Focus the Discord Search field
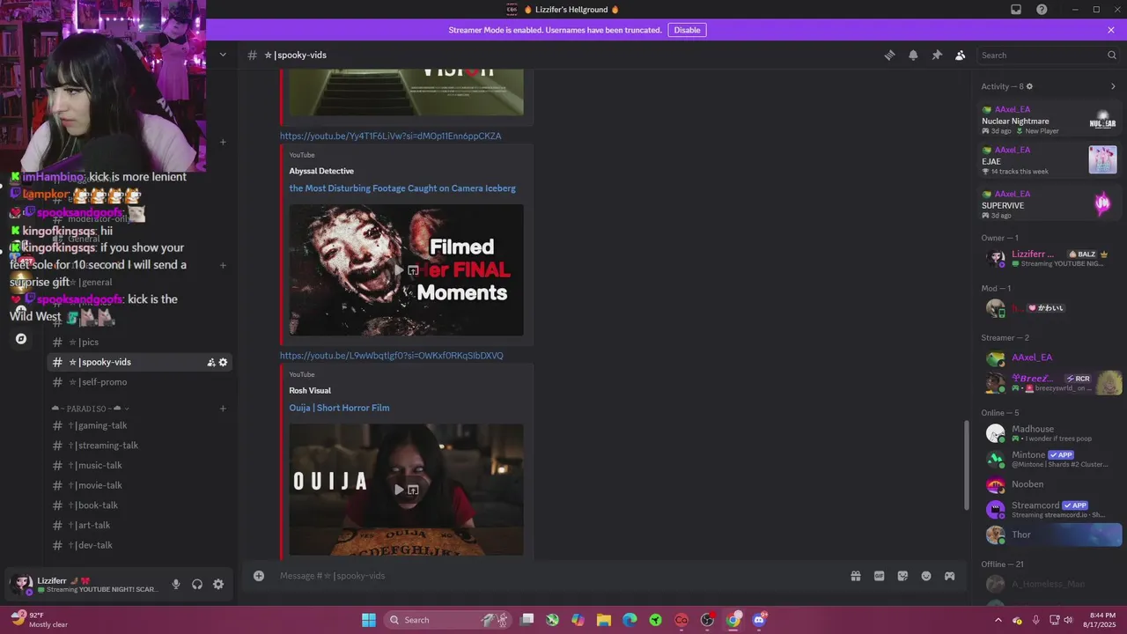 tap(1050, 55)
